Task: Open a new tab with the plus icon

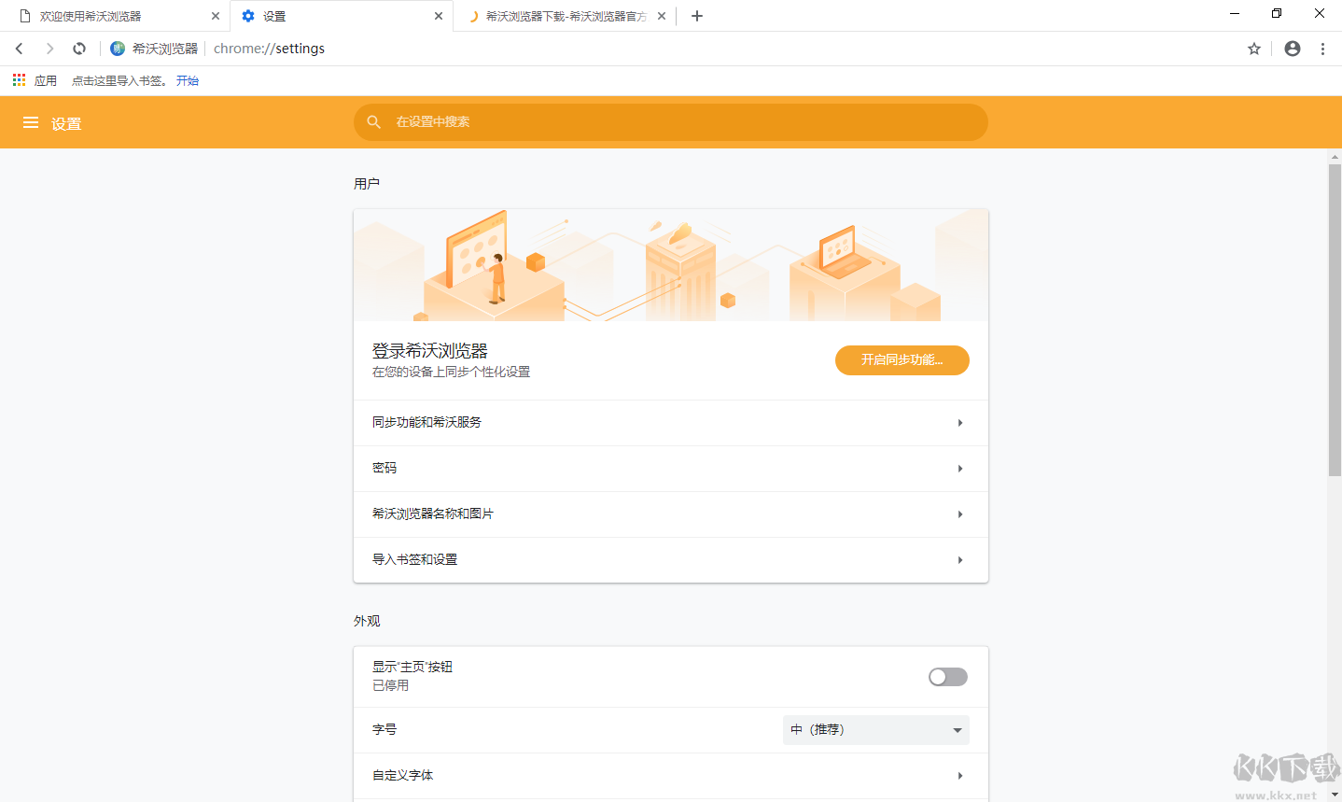Action: (x=696, y=15)
